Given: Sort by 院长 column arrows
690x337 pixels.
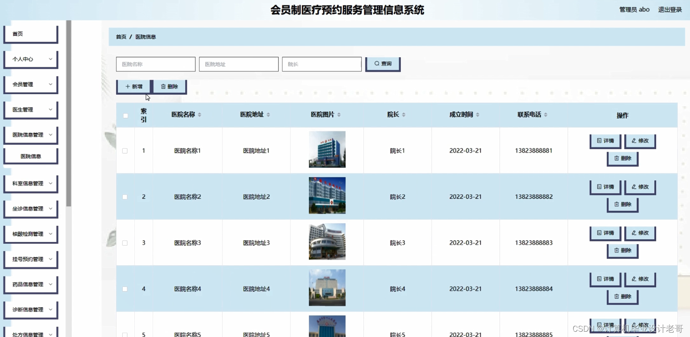Looking at the screenshot, I should click(404, 115).
